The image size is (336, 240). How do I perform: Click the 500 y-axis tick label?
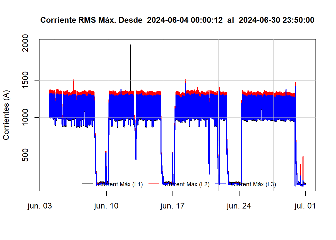(25, 155)
